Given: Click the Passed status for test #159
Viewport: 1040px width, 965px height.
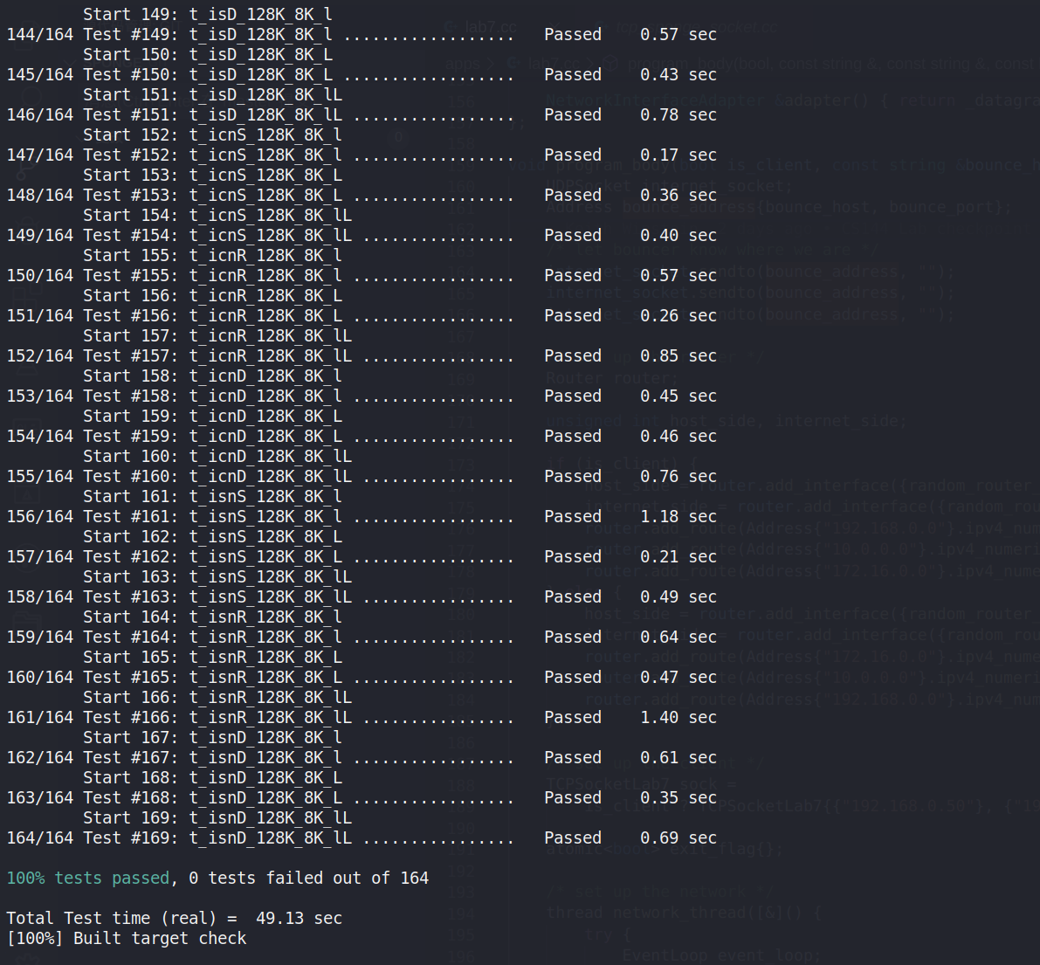Looking at the screenshot, I should tap(572, 437).
